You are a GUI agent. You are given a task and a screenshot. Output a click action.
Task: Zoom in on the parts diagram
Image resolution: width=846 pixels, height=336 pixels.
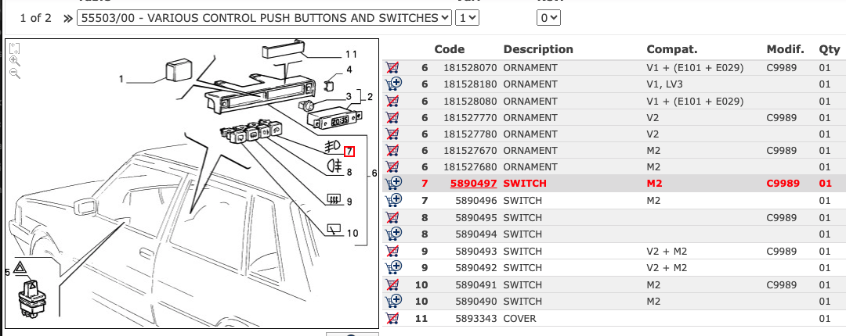tap(14, 60)
